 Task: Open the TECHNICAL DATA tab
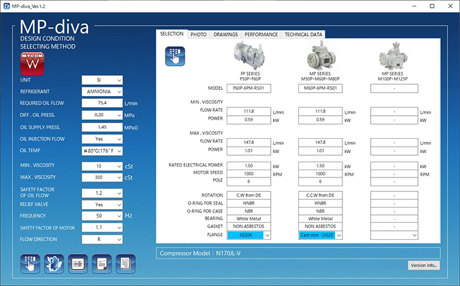[304, 35]
